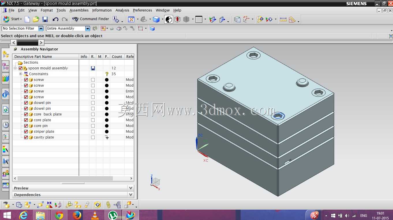This screenshot has width=393, height=220.
Task: Collapse the spoon mould assembly node
Action: tap(15, 68)
